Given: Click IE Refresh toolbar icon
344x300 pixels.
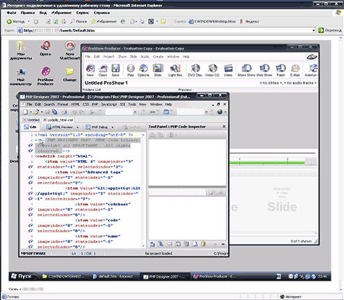Looking at the screenshot, I should (56, 21).
